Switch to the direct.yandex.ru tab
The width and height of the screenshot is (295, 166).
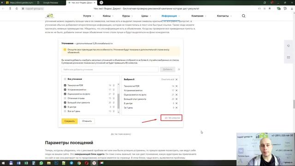(20, 3)
